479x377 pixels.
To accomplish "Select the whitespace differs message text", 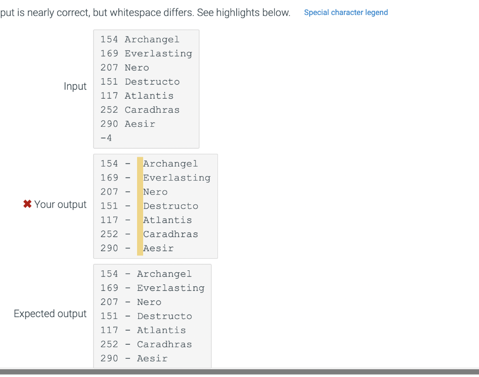I will click(x=145, y=13).
